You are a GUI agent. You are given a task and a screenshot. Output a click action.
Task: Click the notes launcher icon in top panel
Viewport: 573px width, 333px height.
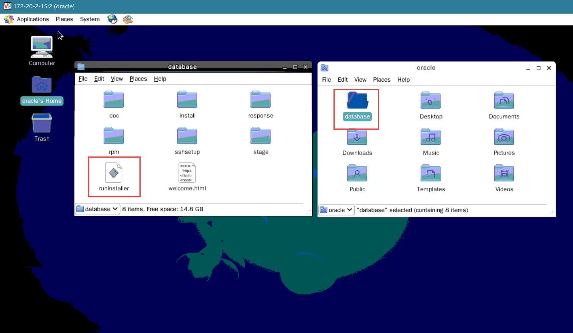click(128, 19)
